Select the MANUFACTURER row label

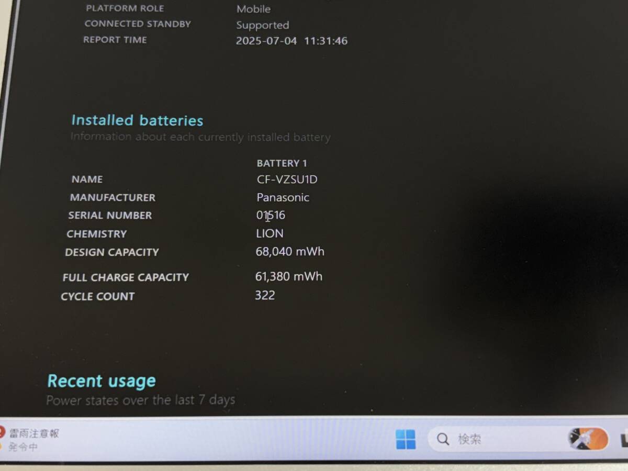pyautogui.click(x=113, y=198)
